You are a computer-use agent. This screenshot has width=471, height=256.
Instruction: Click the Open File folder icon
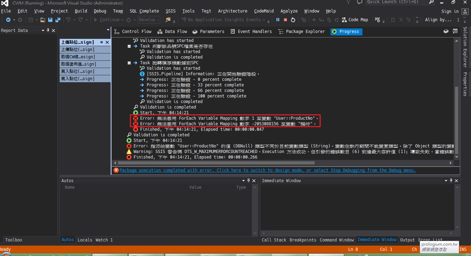coord(43,20)
